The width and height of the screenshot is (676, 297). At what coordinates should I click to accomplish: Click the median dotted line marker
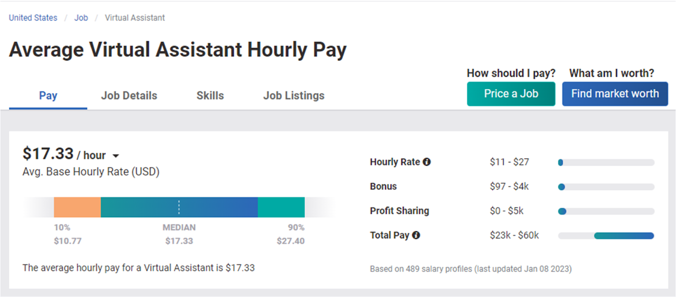(x=179, y=207)
